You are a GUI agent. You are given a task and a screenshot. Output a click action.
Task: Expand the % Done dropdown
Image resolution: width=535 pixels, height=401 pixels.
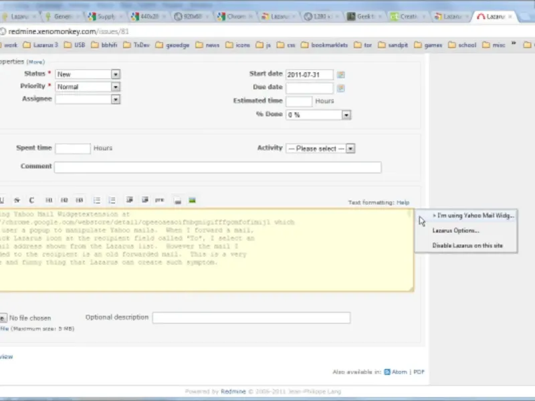[318, 115]
